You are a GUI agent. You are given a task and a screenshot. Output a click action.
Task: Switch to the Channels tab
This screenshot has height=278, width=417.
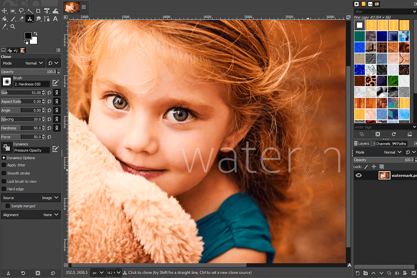tap(381, 143)
